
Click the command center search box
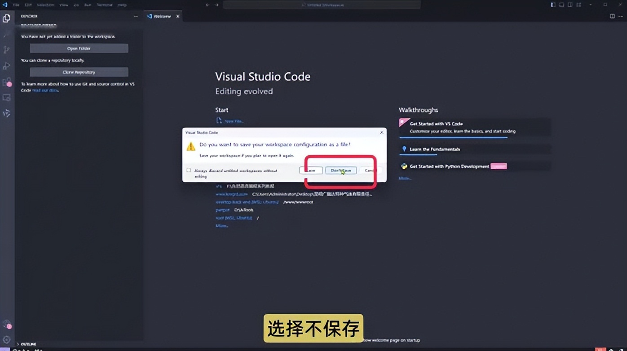click(x=322, y=5)
